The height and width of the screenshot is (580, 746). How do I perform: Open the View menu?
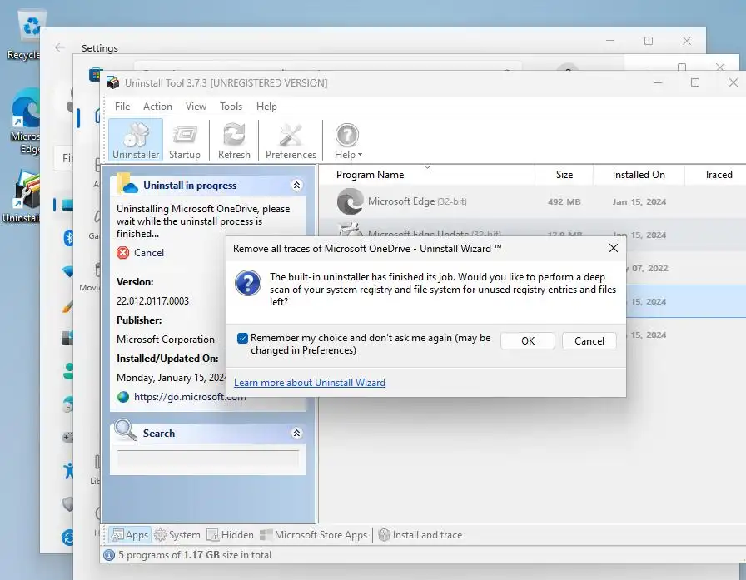[196, 106]
